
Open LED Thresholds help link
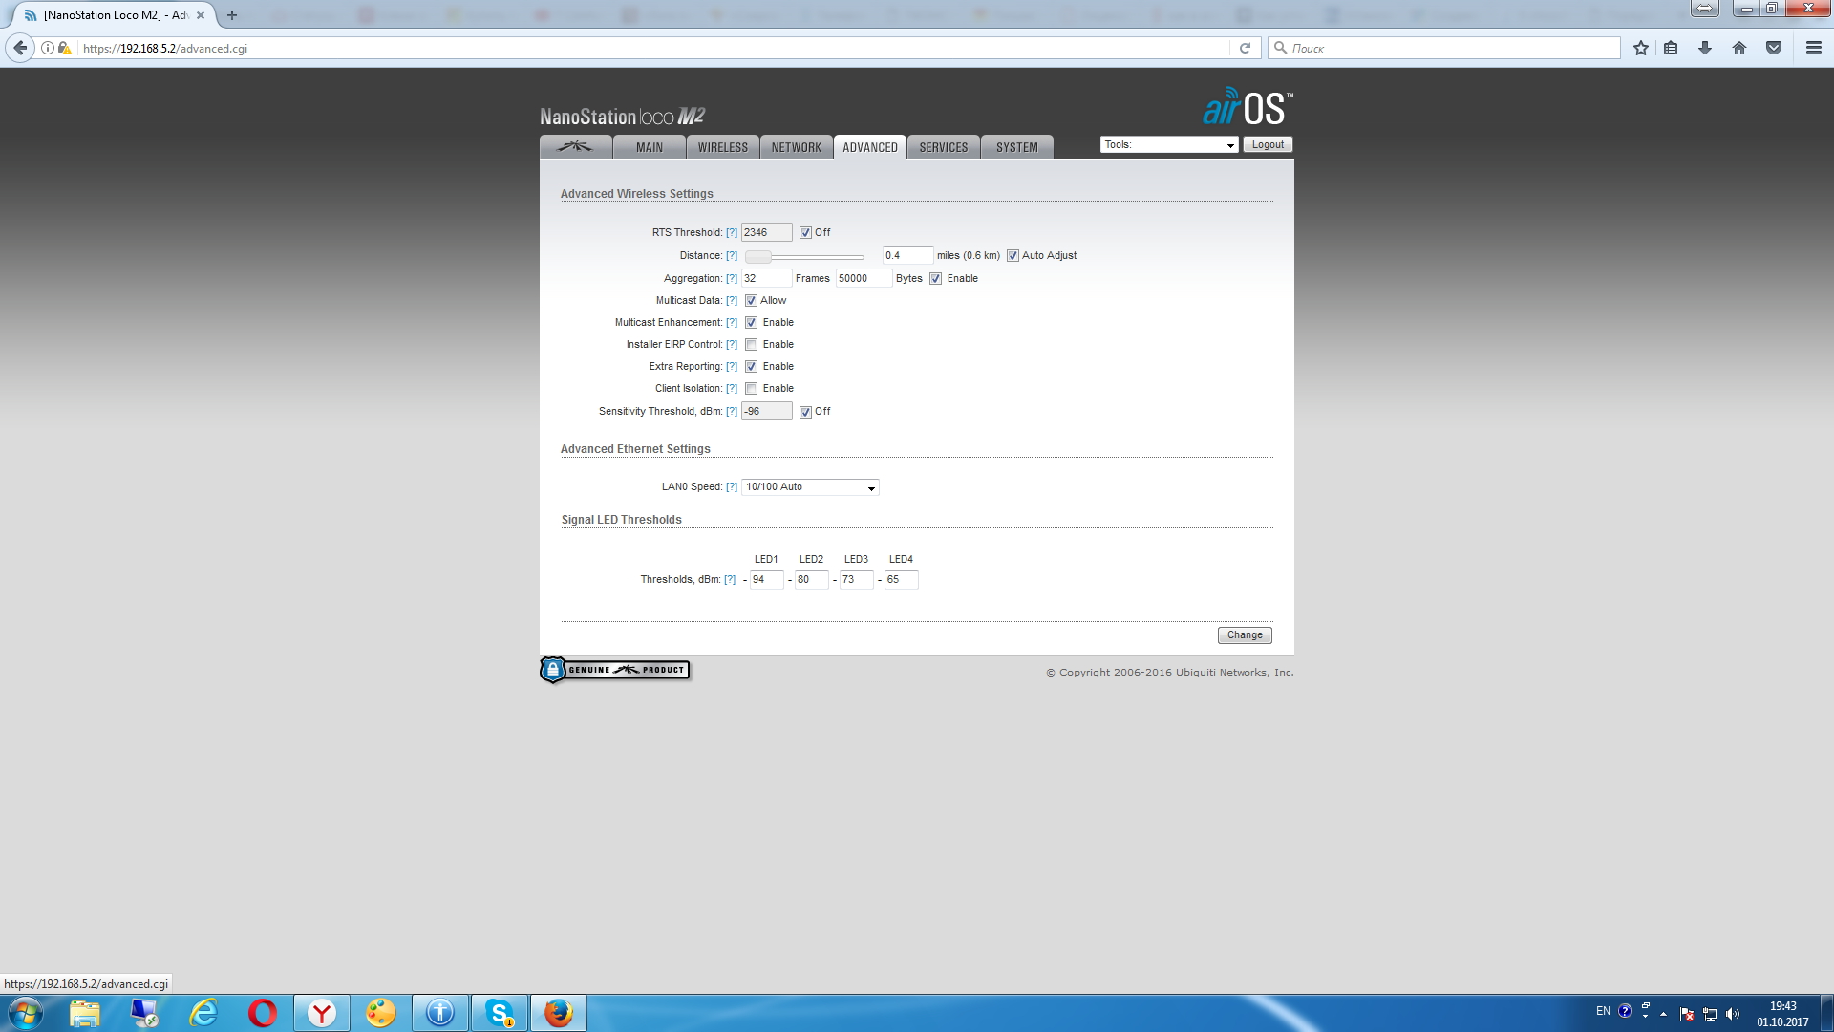pos(730,580)
